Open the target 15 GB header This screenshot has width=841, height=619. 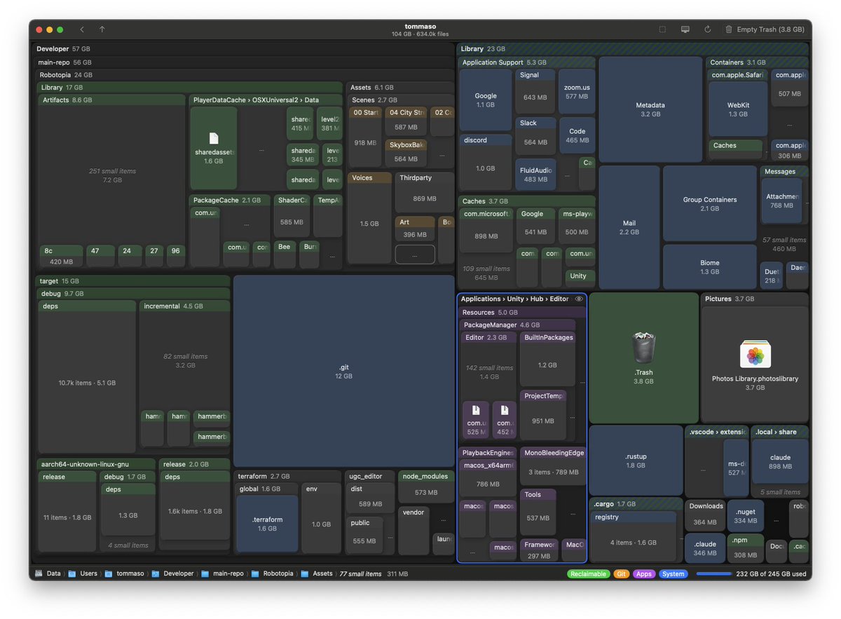click(133, 280)
